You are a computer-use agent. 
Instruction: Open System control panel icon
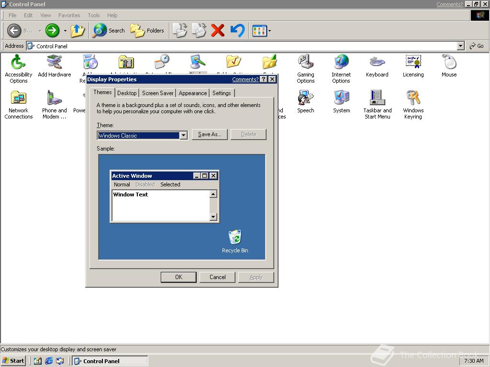click(341, 102)
